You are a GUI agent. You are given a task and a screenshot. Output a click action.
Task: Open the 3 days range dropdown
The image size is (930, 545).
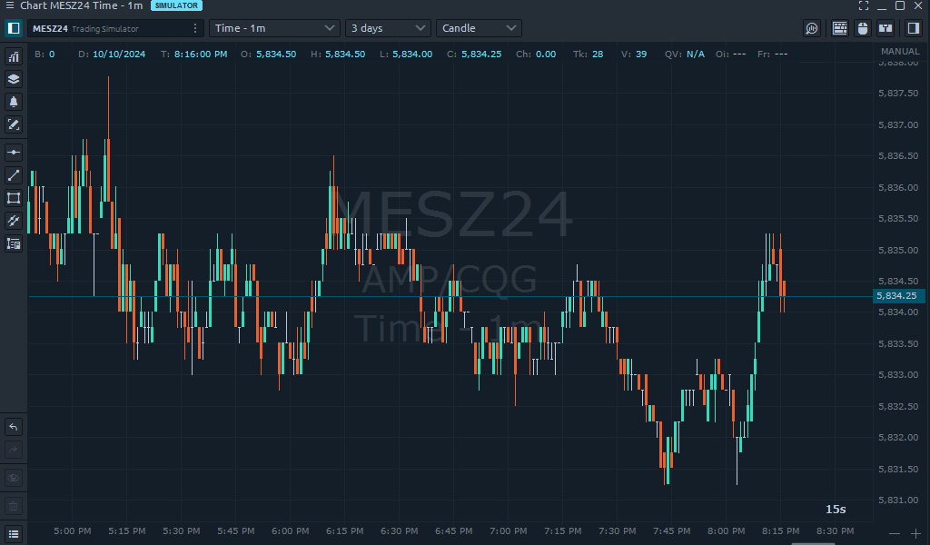(388, 28)
